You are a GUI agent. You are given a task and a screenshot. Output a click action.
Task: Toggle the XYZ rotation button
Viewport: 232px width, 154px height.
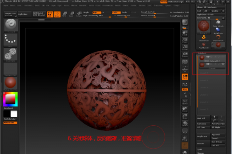pyautogui.click(x=185, y=89)
